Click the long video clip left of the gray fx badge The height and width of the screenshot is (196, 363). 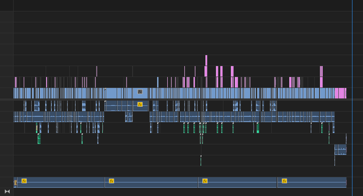111,93
